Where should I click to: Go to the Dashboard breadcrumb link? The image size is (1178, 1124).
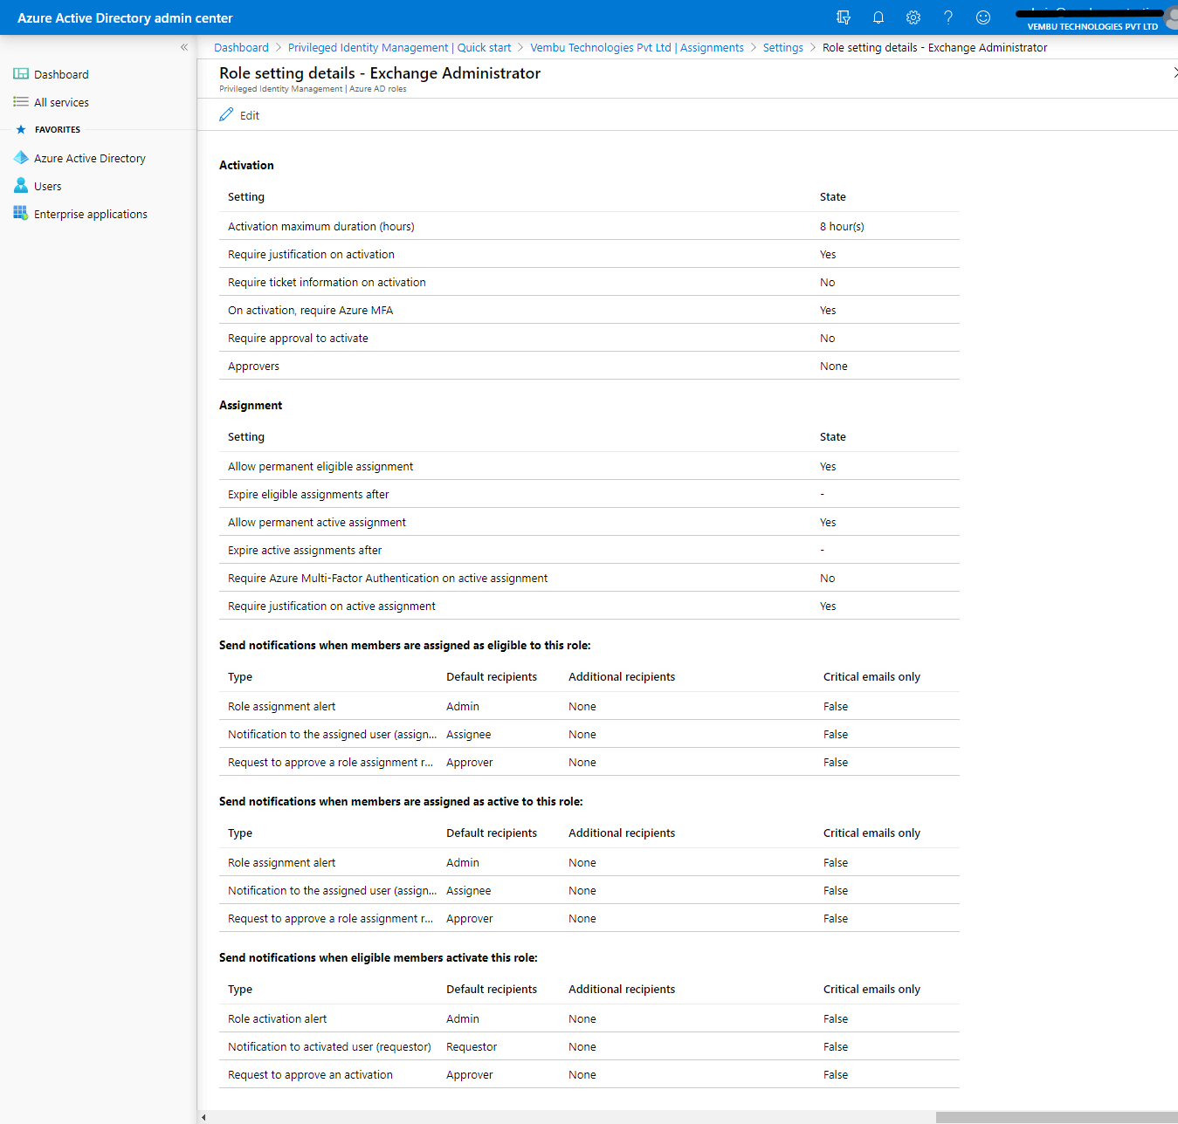pos(241,48)
